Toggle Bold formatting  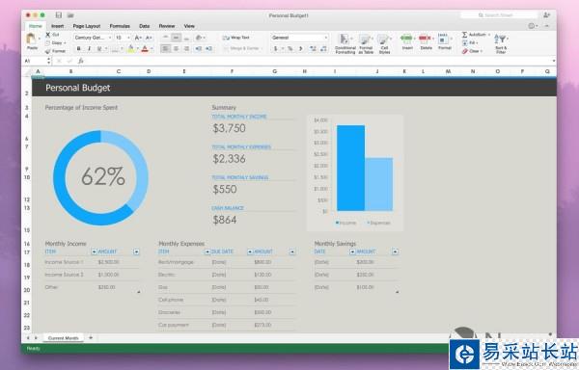78,48
